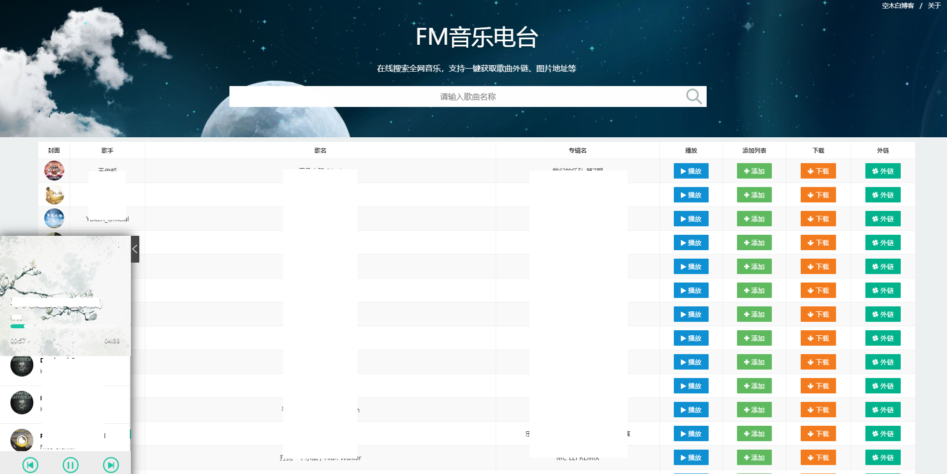Focus the song search input field
This screenshot has width=947, height=474.
468,96
